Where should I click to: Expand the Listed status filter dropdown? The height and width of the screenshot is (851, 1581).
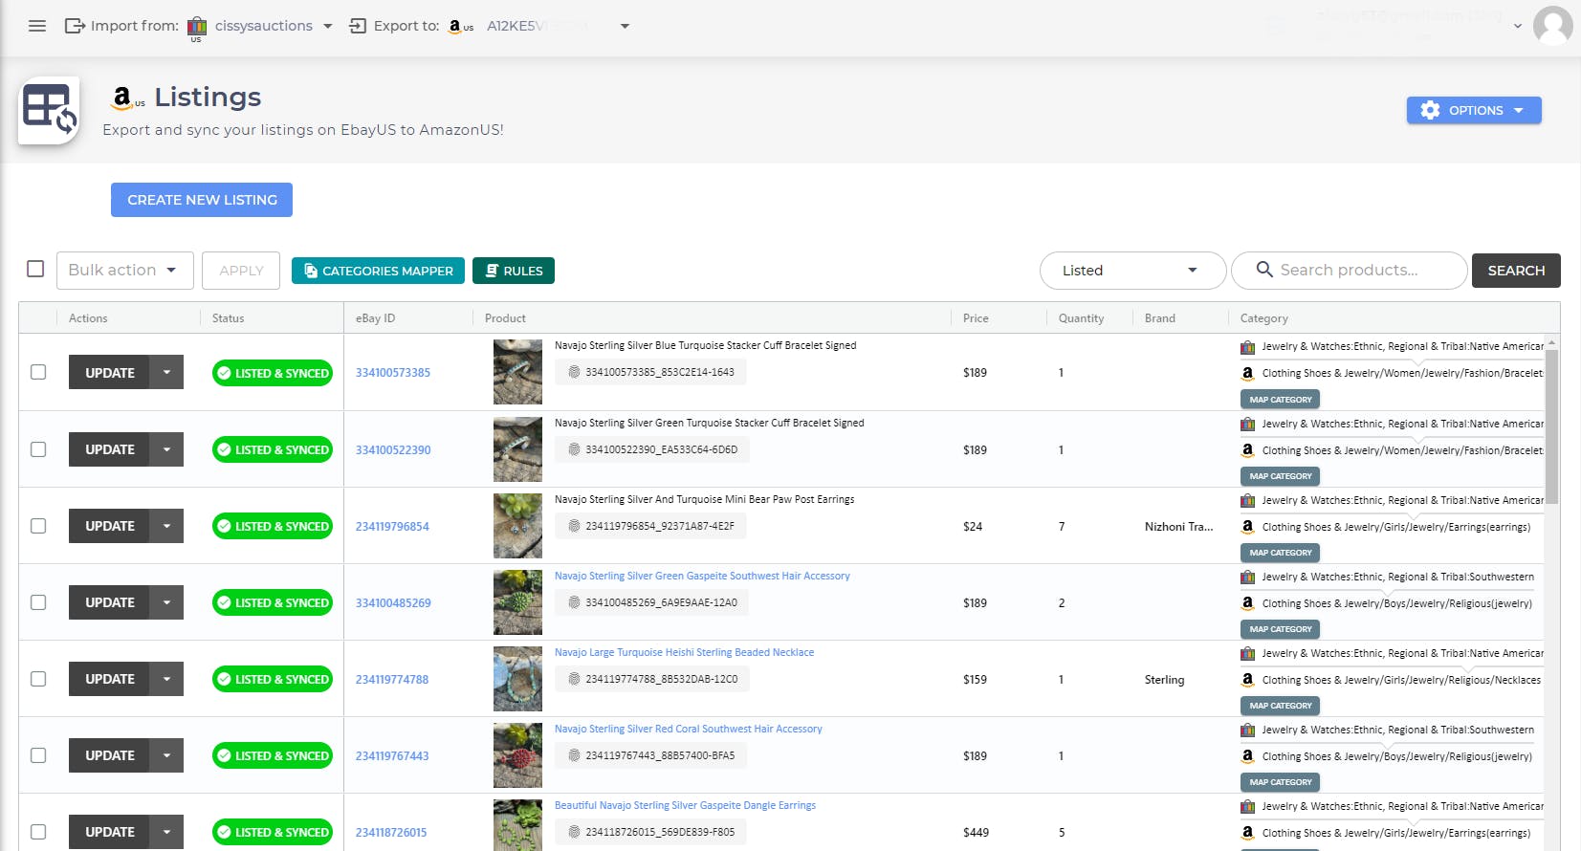tap(1131, 271)
